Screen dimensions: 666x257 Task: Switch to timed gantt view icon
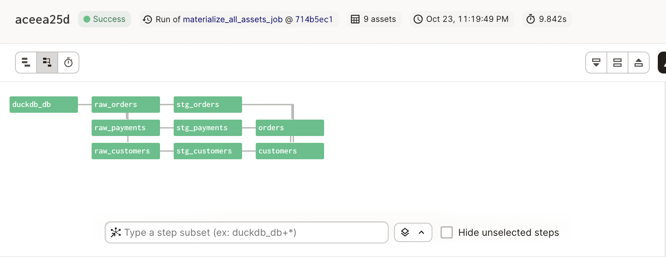pos(68,63)
